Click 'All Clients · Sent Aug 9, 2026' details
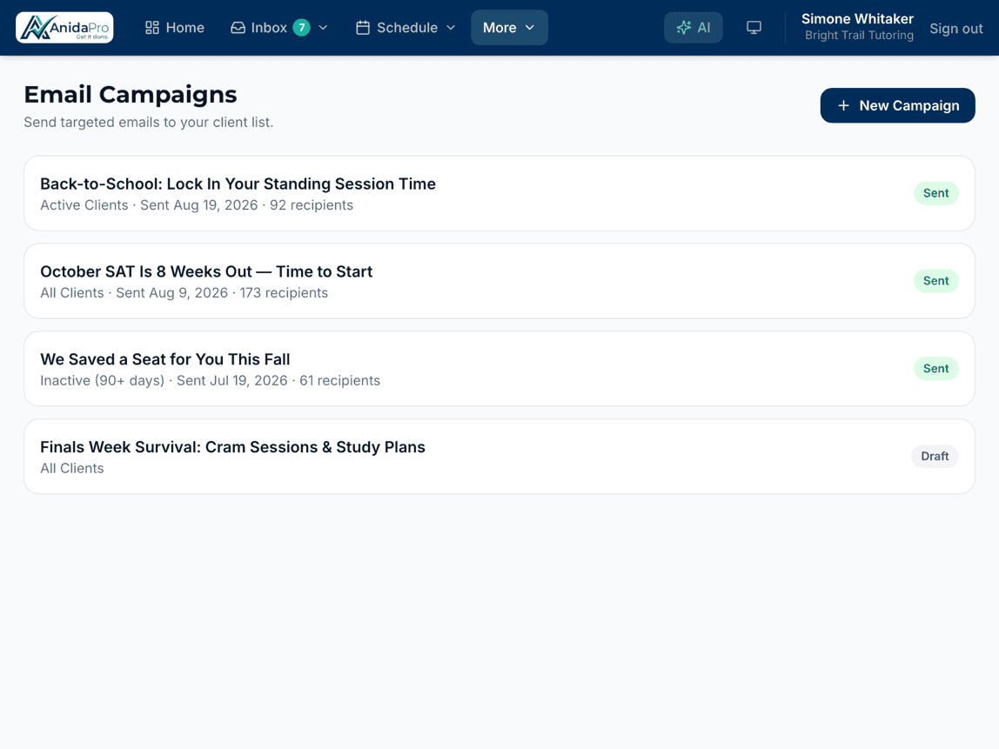 184,293
